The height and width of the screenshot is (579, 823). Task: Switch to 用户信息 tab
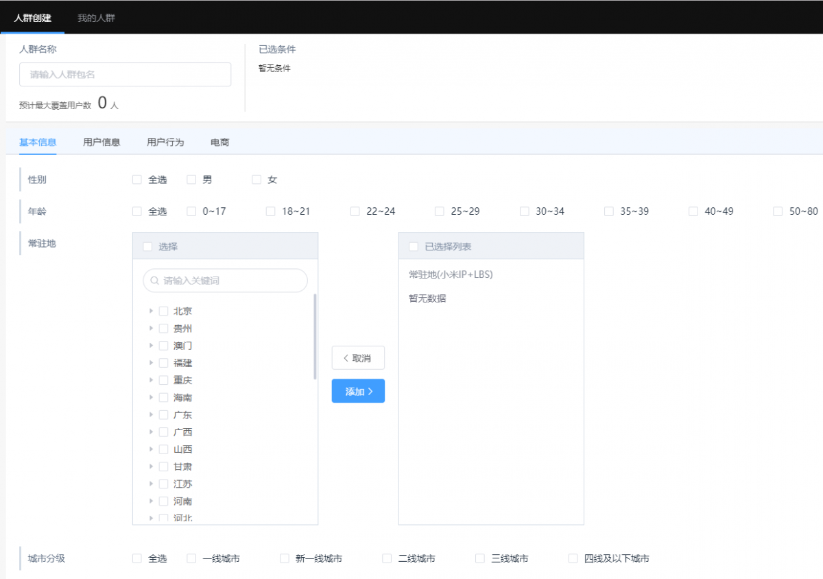tap(102, 143)
